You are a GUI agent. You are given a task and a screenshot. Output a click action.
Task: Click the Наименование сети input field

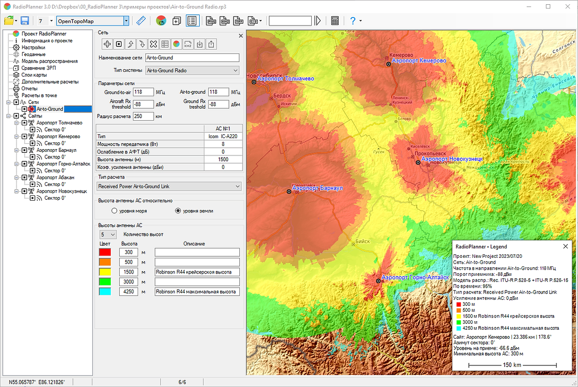pyautogui.click(x=193, y=58)
